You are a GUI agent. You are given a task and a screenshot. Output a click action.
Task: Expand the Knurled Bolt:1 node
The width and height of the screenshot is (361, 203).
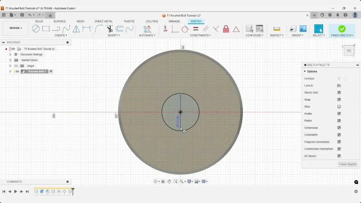tap(10, 72)
